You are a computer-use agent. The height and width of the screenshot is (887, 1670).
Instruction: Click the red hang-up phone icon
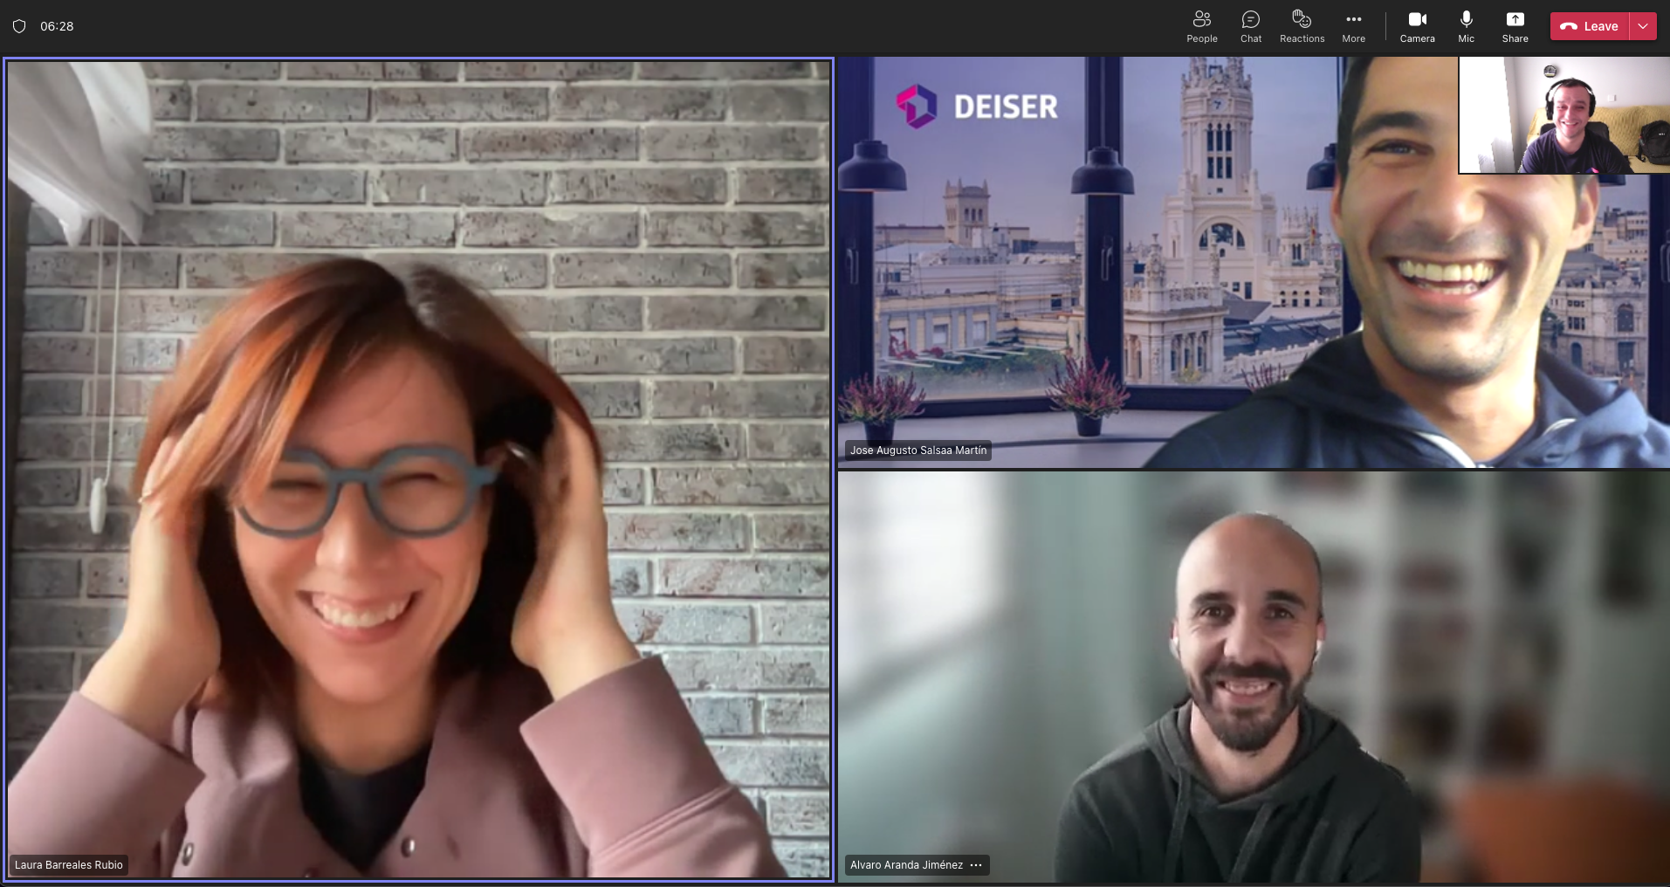[x=1569, y=26]
